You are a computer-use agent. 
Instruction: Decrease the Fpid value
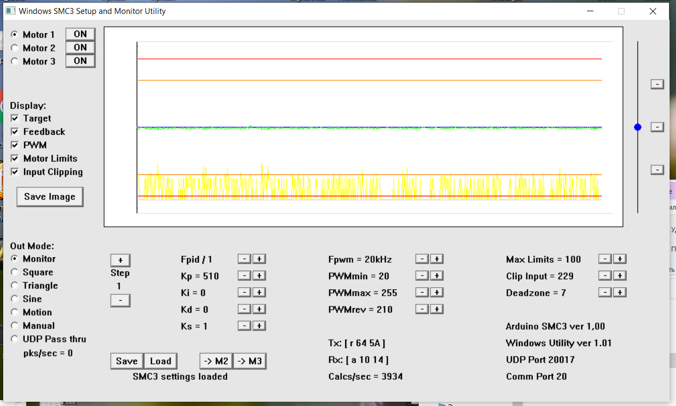point(244,259)
